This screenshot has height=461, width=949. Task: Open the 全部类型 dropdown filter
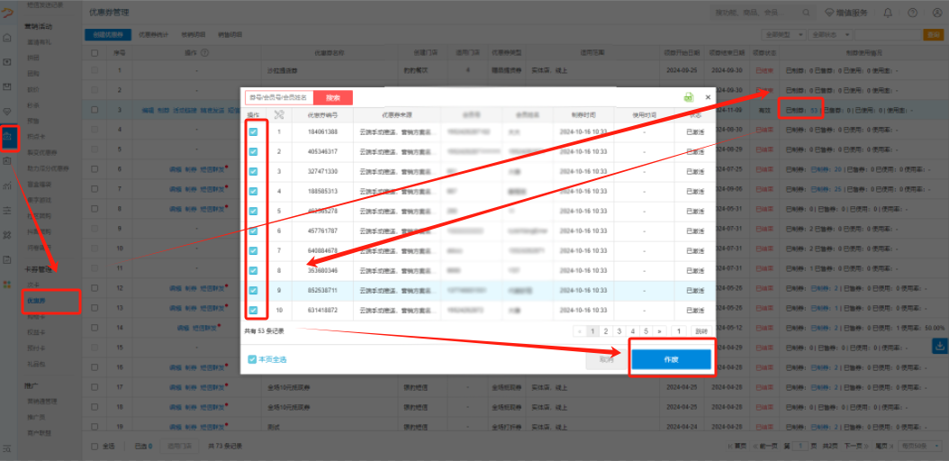pyautogui.click(x=783, y=34)
